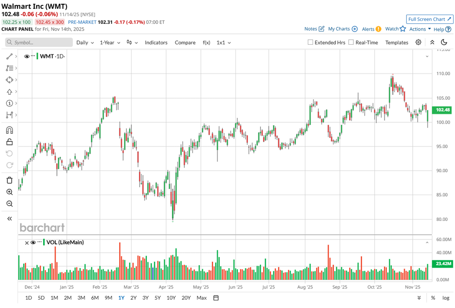455x308 pixels.
Task: Zoom out of the chart
Action: tap(9, 204)
